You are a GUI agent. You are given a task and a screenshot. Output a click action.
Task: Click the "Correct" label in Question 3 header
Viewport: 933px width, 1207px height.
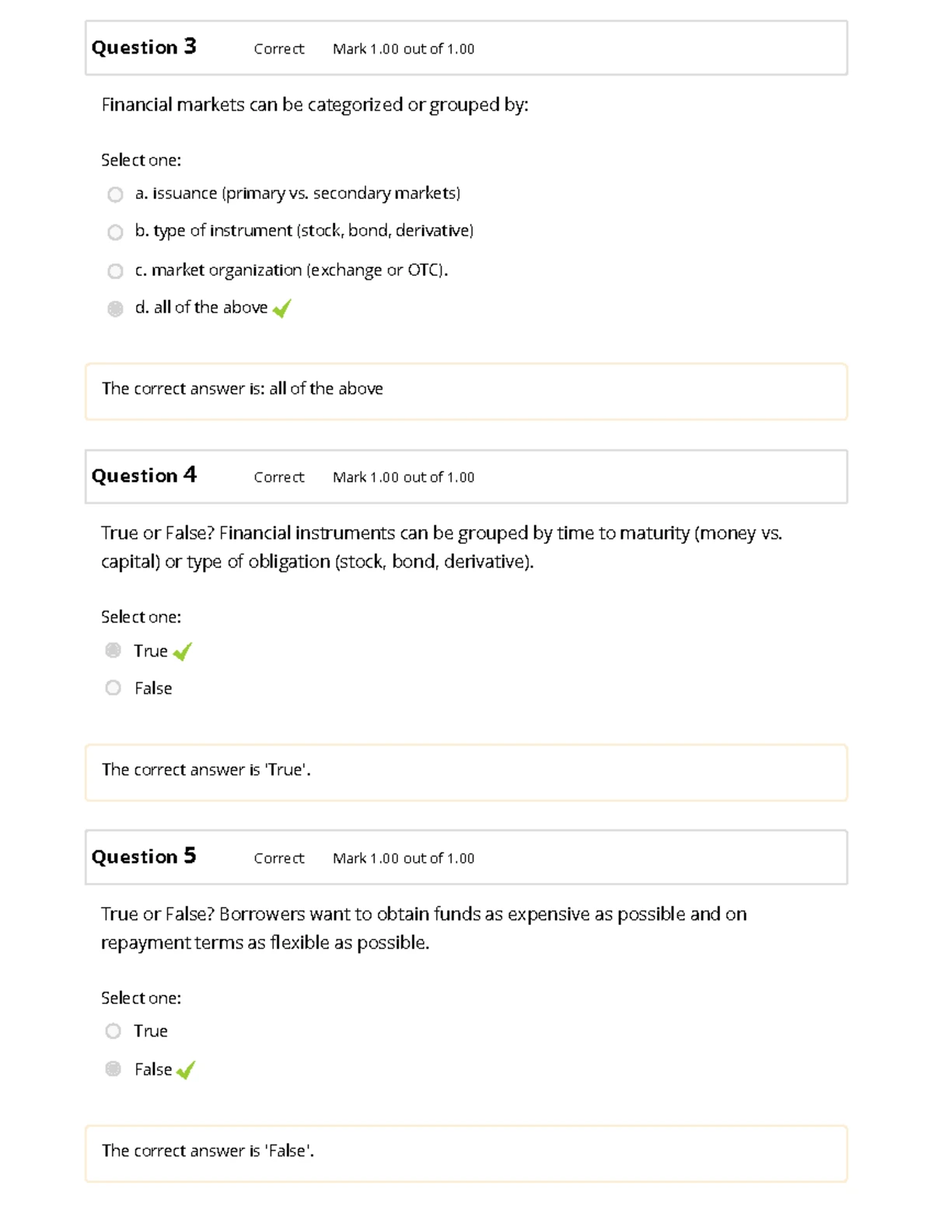pyautogui.click(x=278, y=49)
